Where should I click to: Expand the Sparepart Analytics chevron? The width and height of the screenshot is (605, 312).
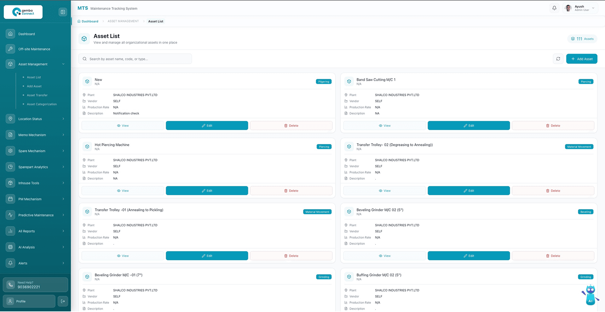click(x=63, y=167)
